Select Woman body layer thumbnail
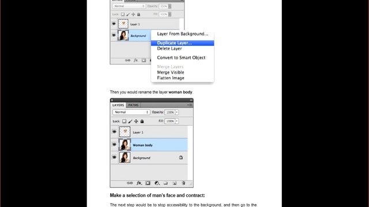 coord(125,144)
